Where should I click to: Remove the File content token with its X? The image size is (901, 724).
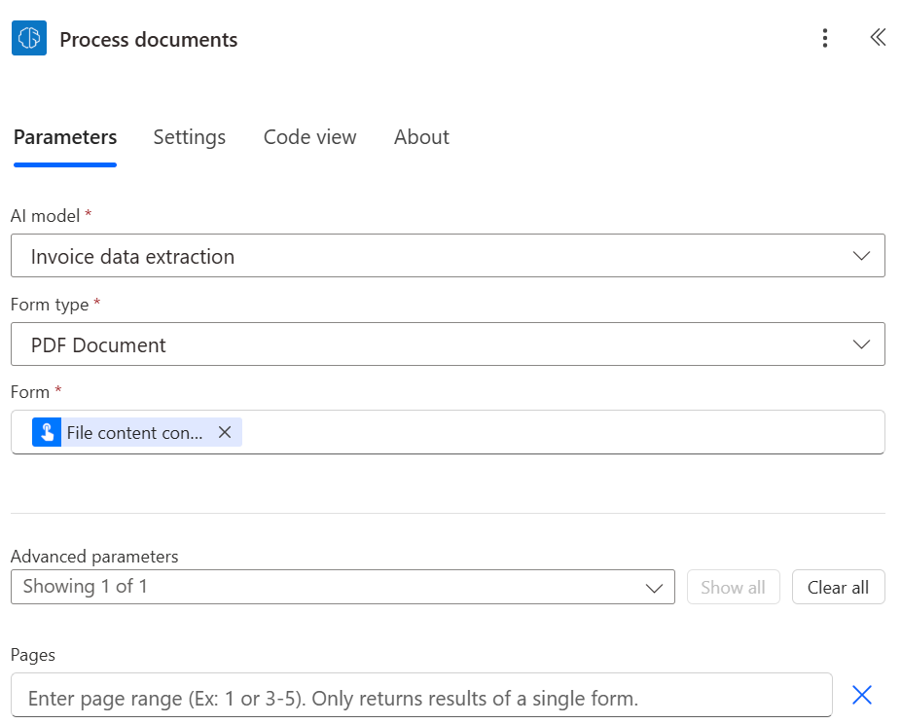click(x=225, y=432)
